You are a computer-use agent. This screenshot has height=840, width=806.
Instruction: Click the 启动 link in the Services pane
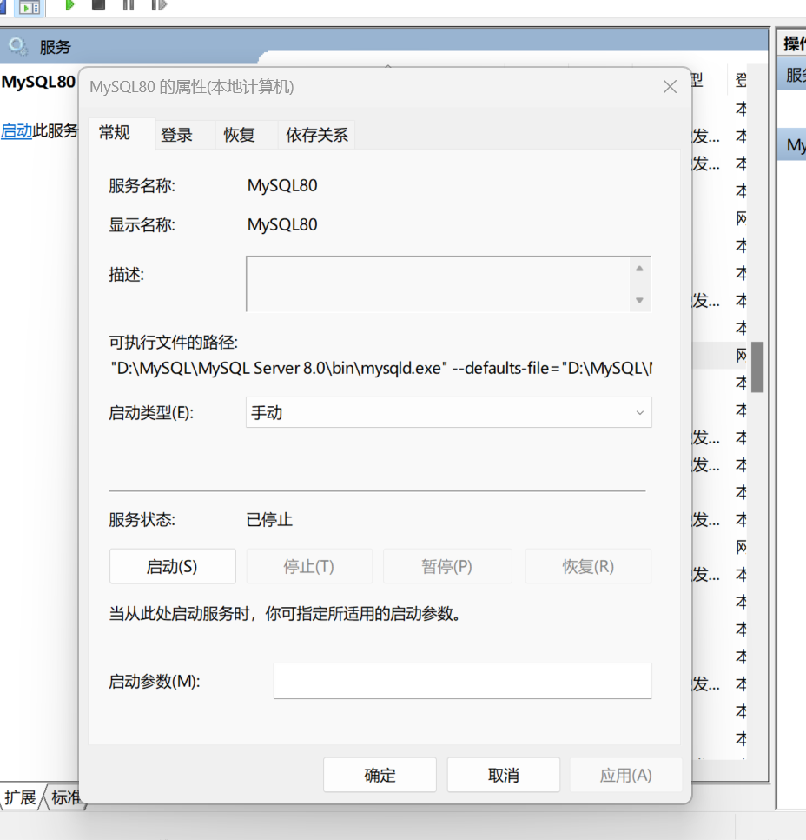pyautogui.click(x=16, y=130)
